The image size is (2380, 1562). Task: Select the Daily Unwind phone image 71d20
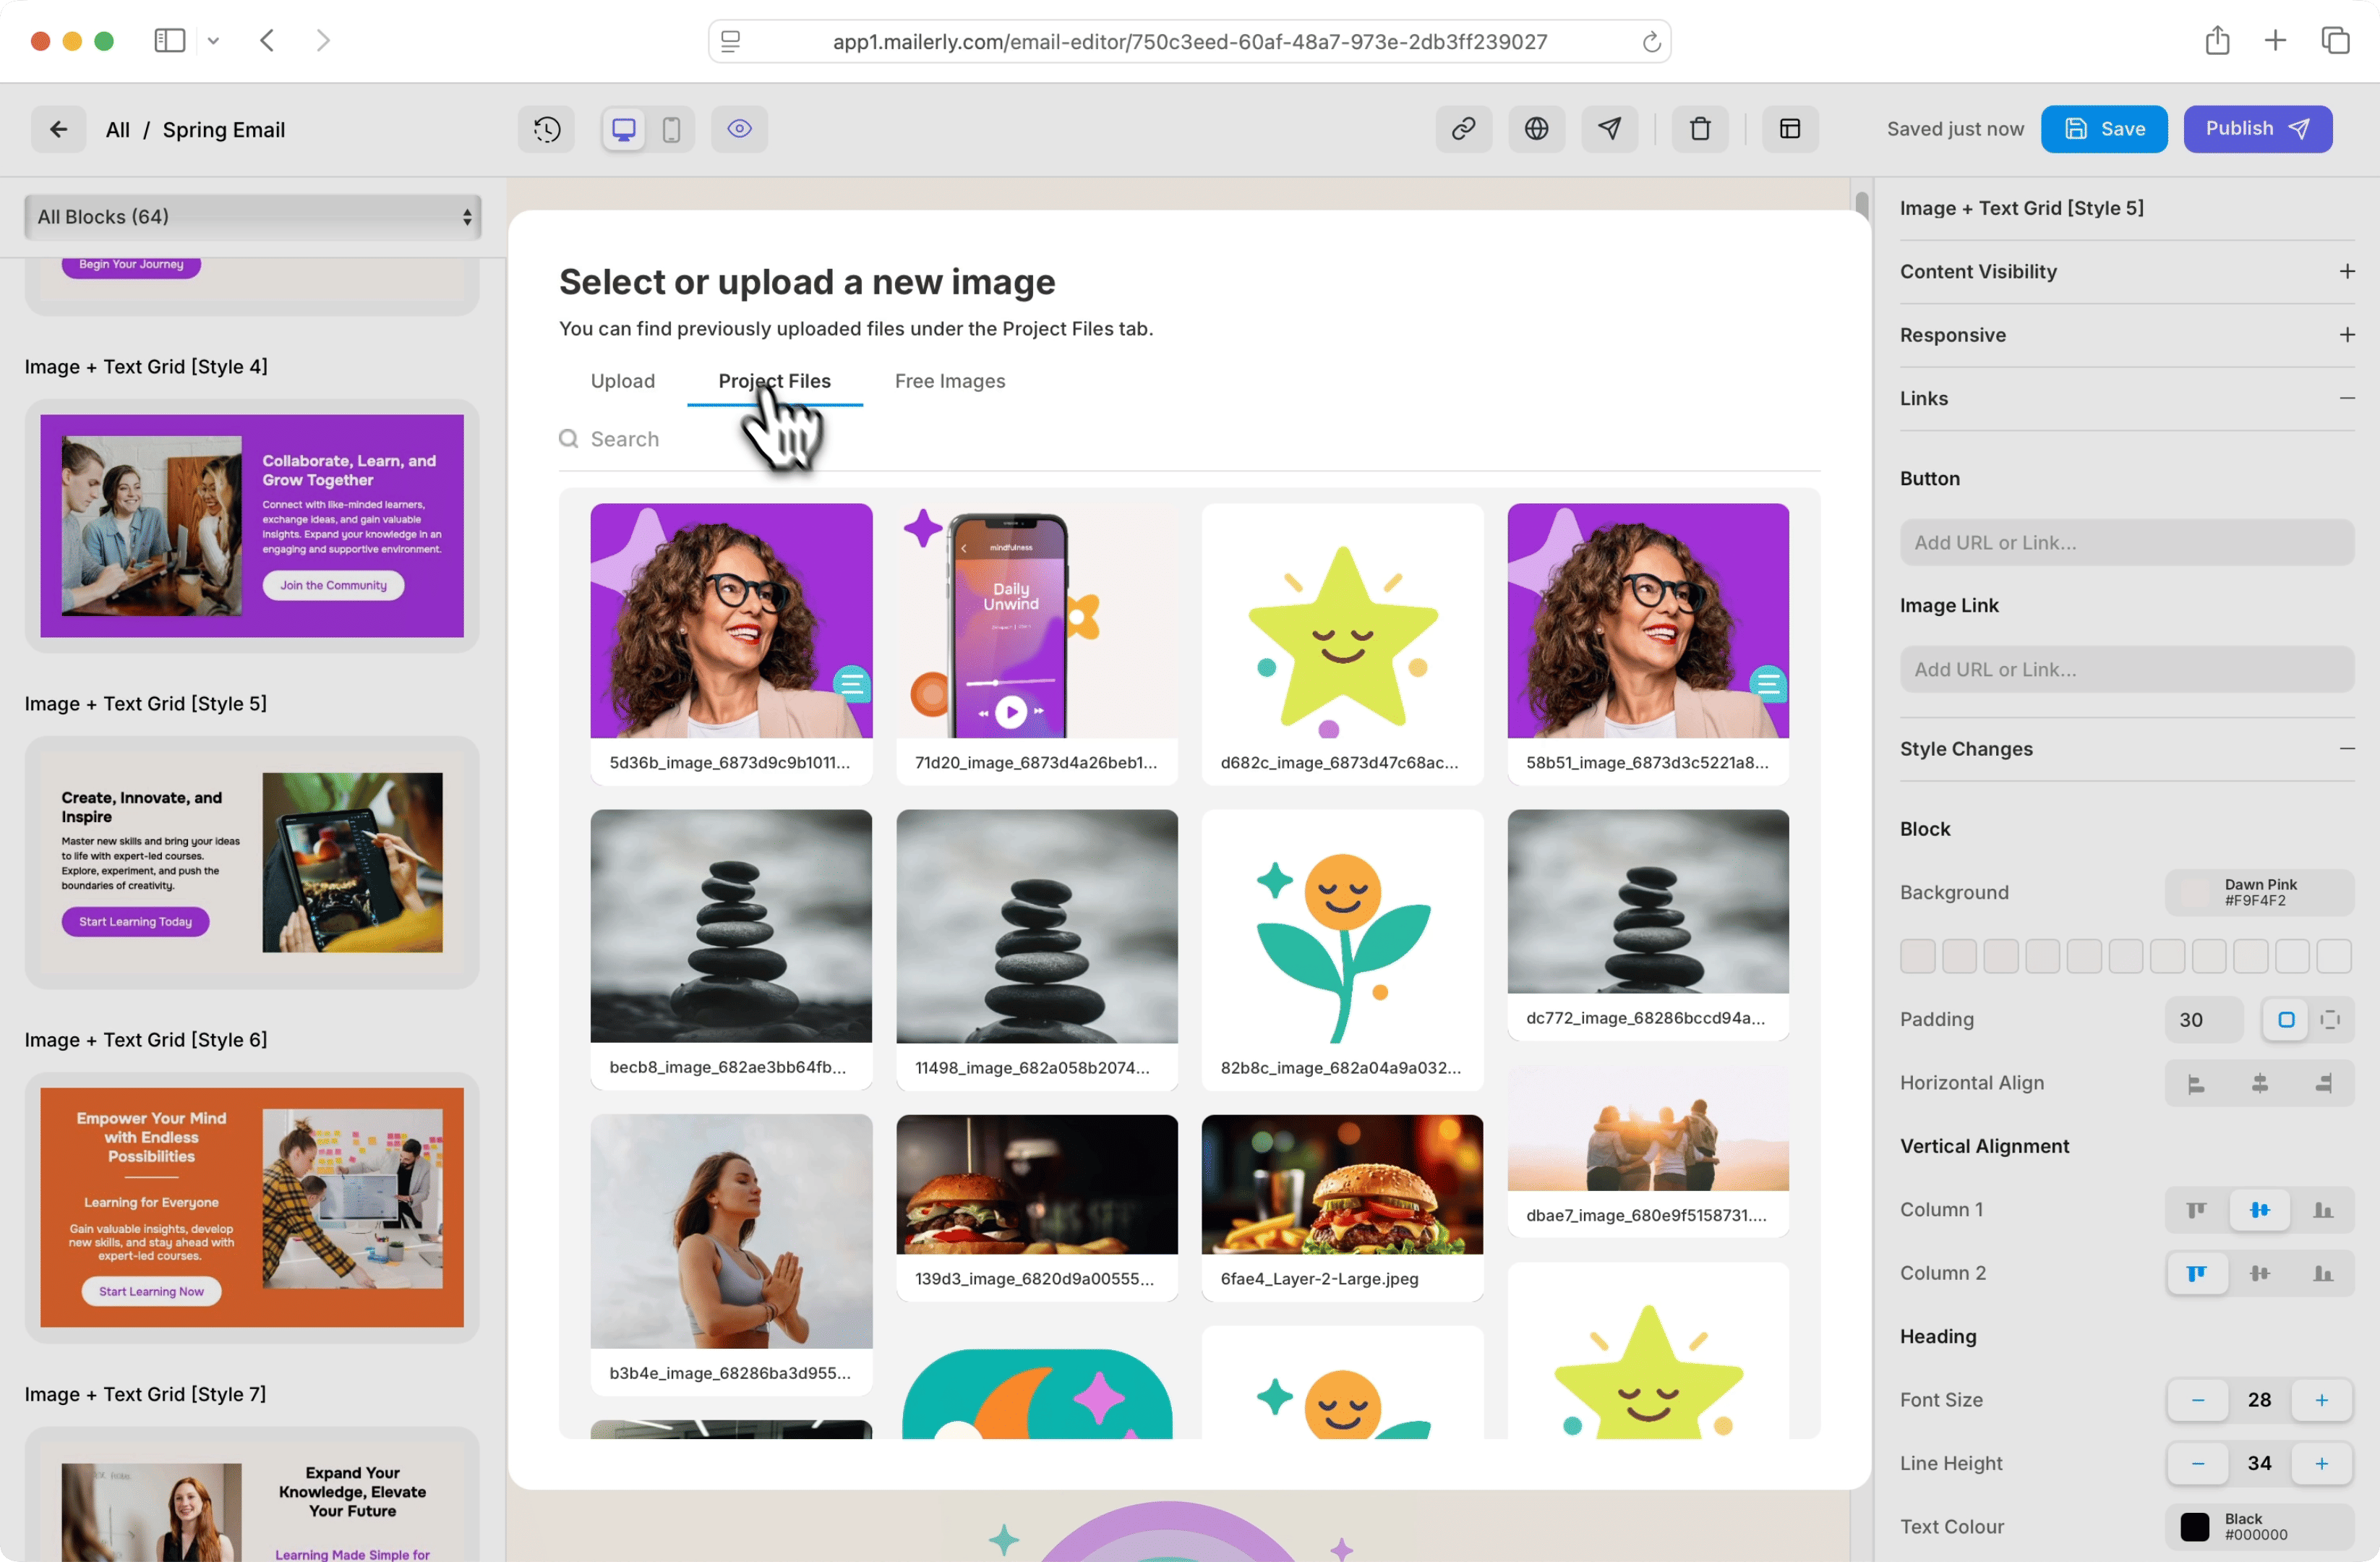click(x=1037, y=644)
